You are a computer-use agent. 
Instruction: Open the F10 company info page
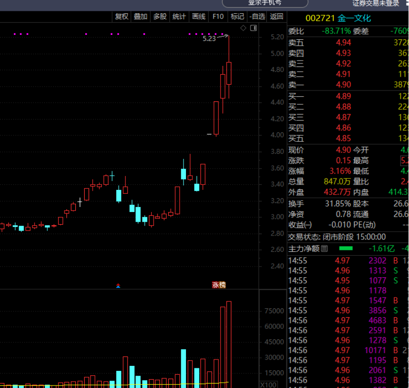point(218,17)
